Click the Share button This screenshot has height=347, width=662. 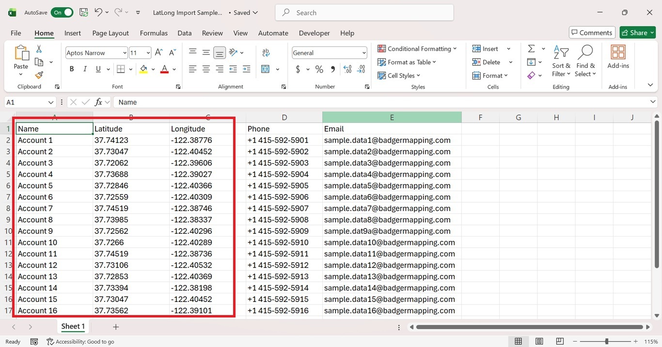click(637, 32)
